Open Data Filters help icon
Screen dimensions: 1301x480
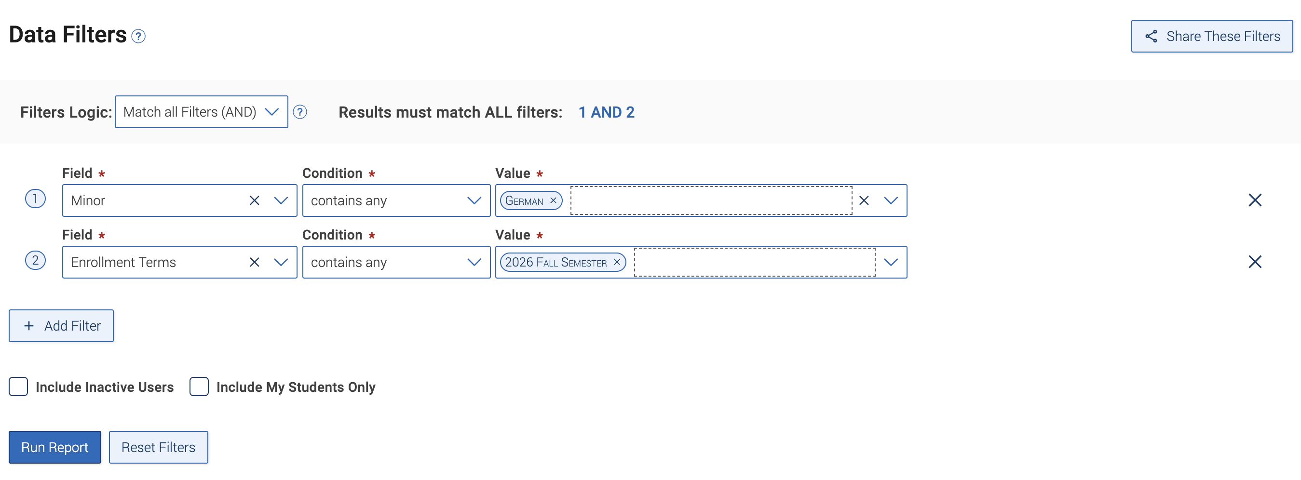pyautogui.click(x=138, y=36)
